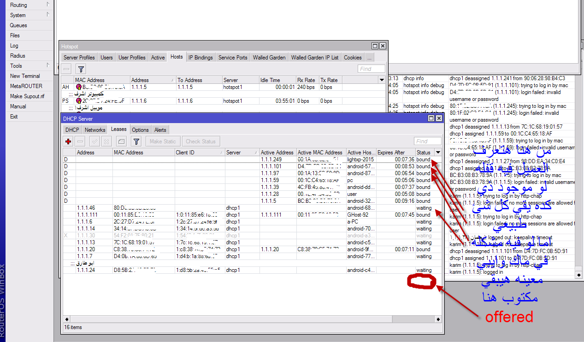This screenshot has height=342, width=584.
Task: Click the host icon in the 1.1.1.5 Hotspot row
Action: point(79,87)
